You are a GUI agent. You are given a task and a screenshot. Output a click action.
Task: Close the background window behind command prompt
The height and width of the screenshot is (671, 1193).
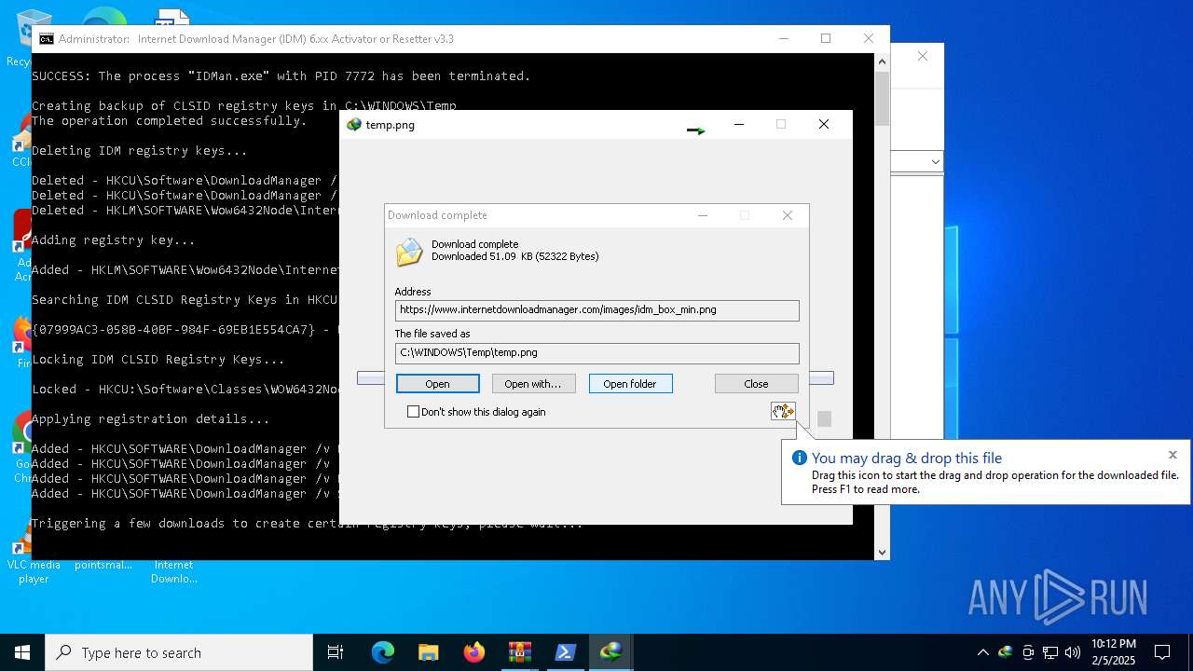[922, 57]
